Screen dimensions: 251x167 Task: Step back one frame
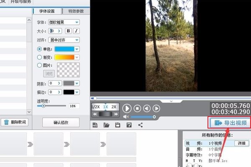point(147,109)
